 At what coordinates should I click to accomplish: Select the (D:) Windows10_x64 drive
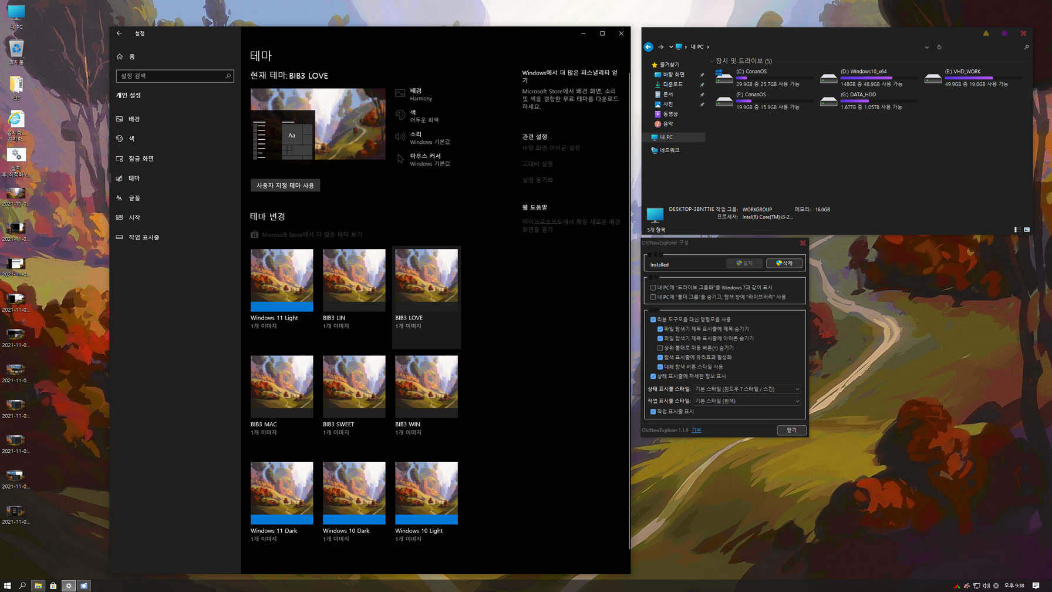pyautogui.click(x=868, y=78)
